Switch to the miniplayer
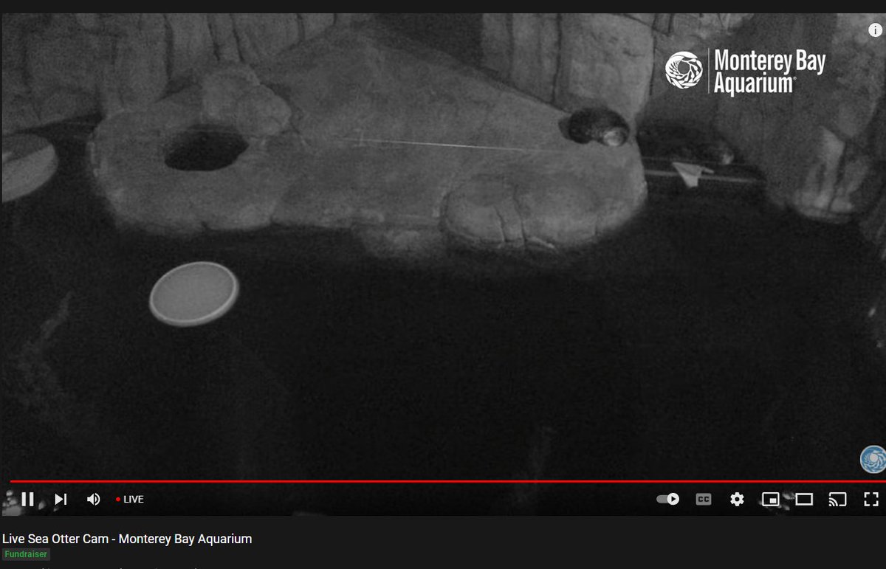The image size is (886, 569). click(x=770, y=500)
